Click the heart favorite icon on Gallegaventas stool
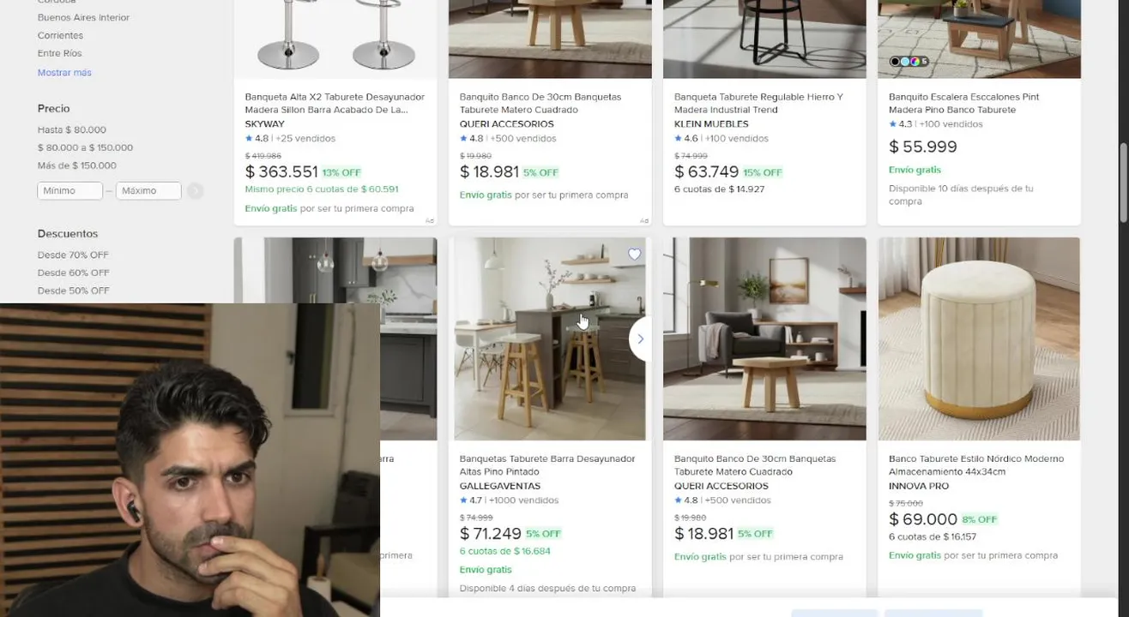 coord(634,255)
